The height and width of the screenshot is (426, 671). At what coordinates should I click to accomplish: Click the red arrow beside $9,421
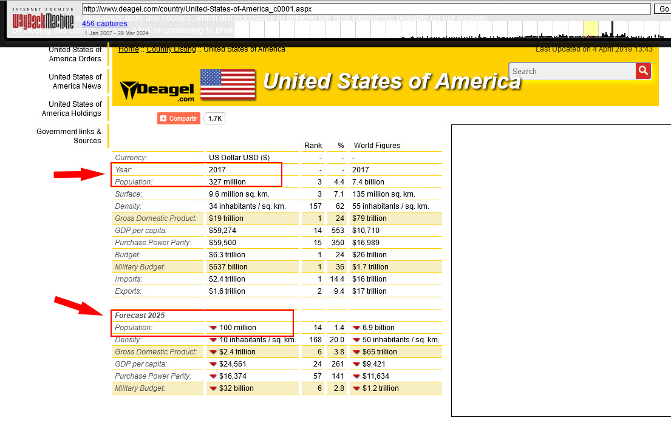tap(356, 364)
